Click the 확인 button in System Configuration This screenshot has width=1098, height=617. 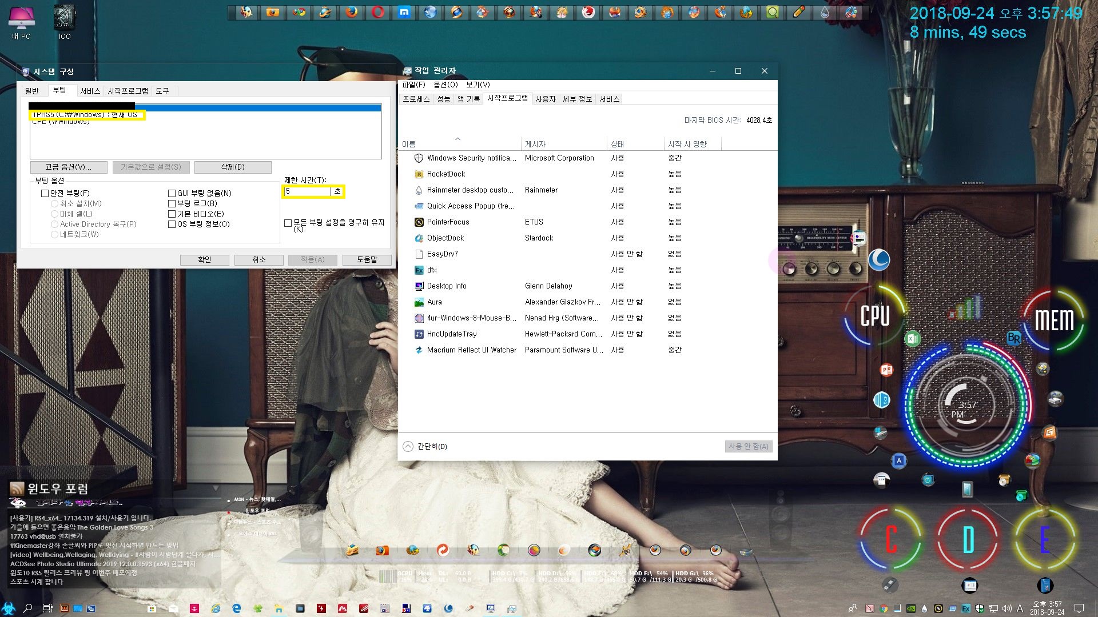point(205,259)
